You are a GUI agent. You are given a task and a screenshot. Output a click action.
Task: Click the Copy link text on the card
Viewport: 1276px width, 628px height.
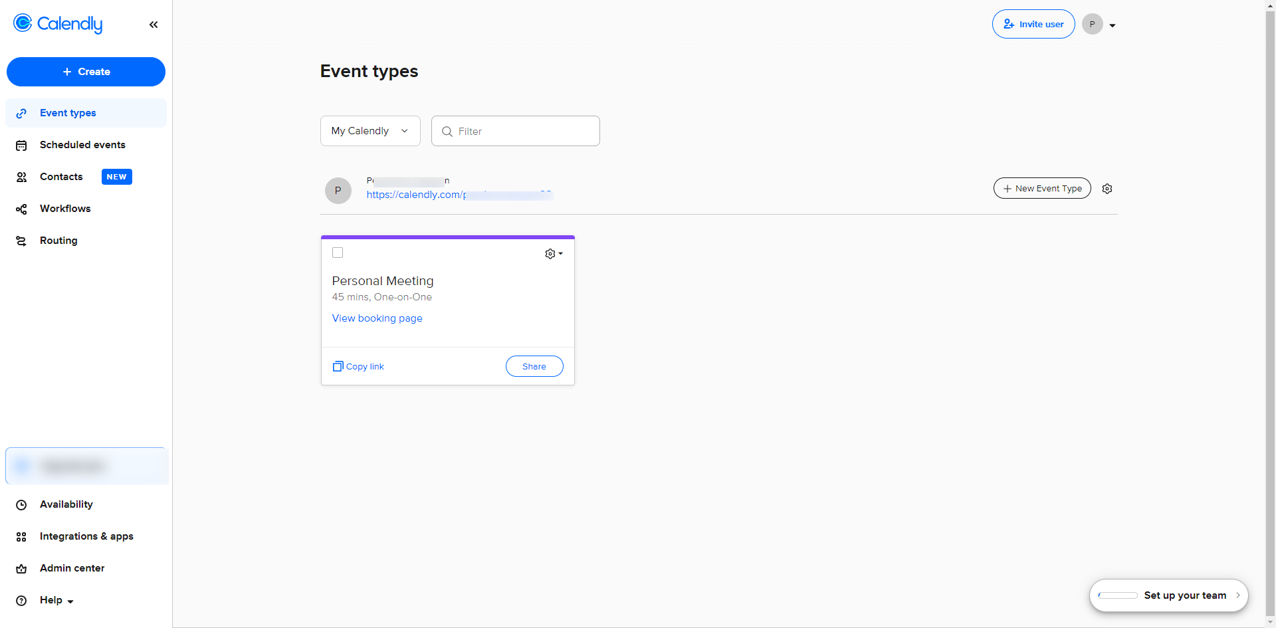tap(365, 367)
